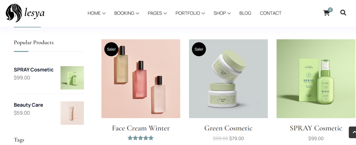Click the SPRAY Cosmetic sidebar thumbnail
Viewport: 356px width, 145px height.
coord(72,78)
